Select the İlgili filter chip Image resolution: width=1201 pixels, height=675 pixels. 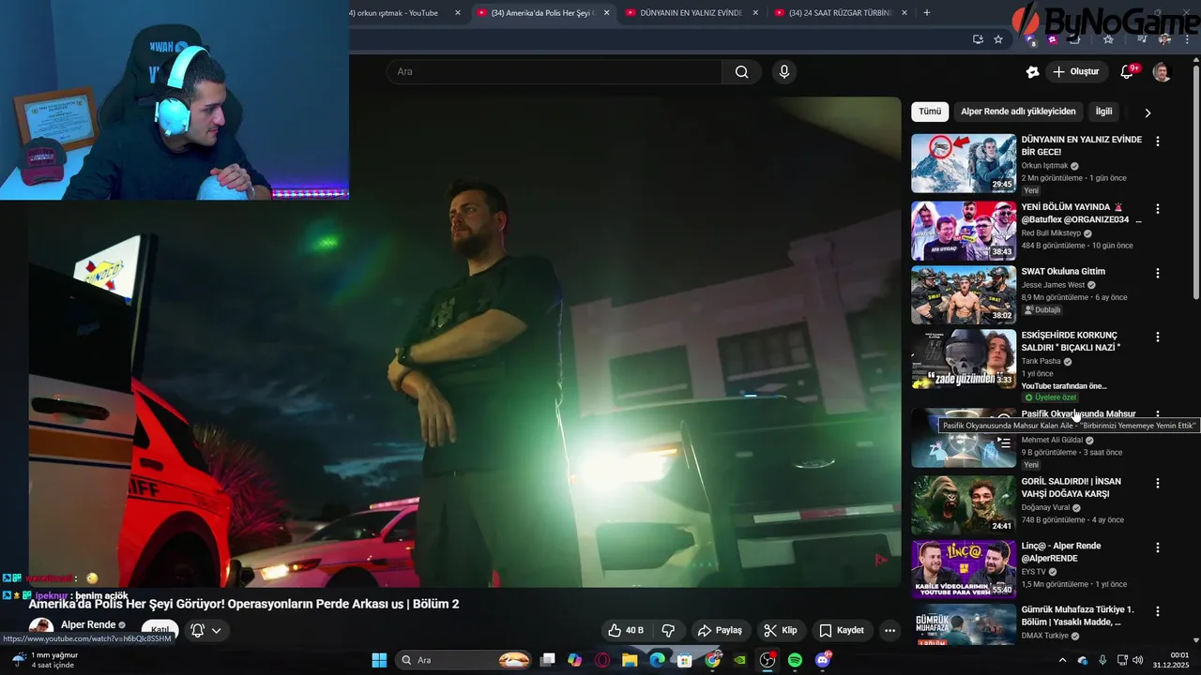click(1104, 112)
